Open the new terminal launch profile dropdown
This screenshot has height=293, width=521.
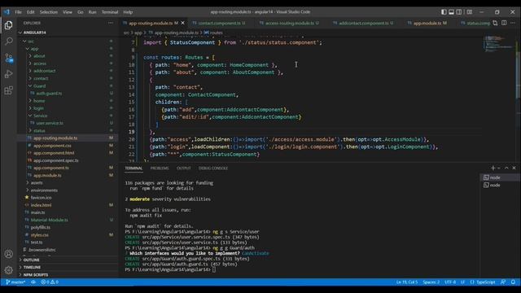[x=499, y=168]
